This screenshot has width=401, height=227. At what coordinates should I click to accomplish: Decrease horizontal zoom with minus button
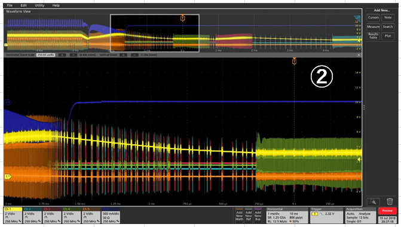pos(73,55)
